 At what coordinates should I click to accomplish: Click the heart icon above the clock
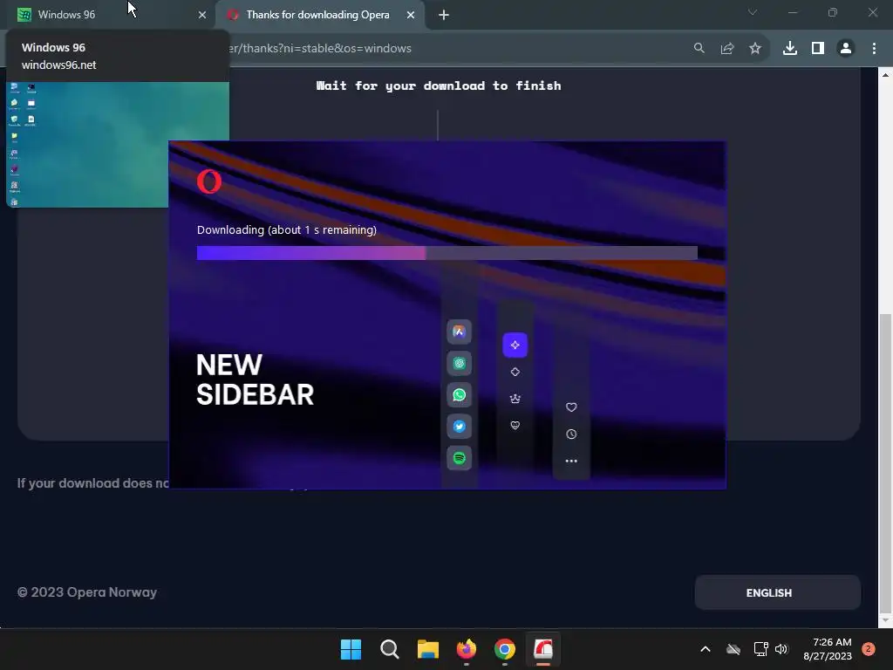[x=571, y=407]
